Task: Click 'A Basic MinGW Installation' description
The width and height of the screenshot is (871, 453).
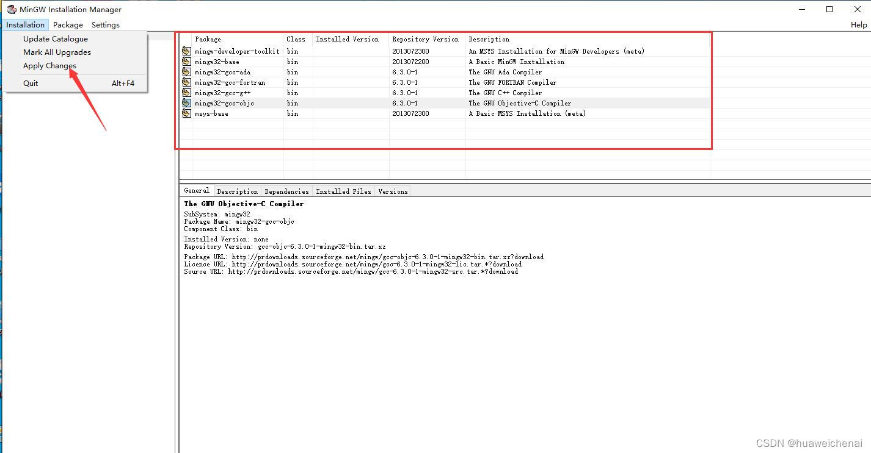Action: [516, 62]
